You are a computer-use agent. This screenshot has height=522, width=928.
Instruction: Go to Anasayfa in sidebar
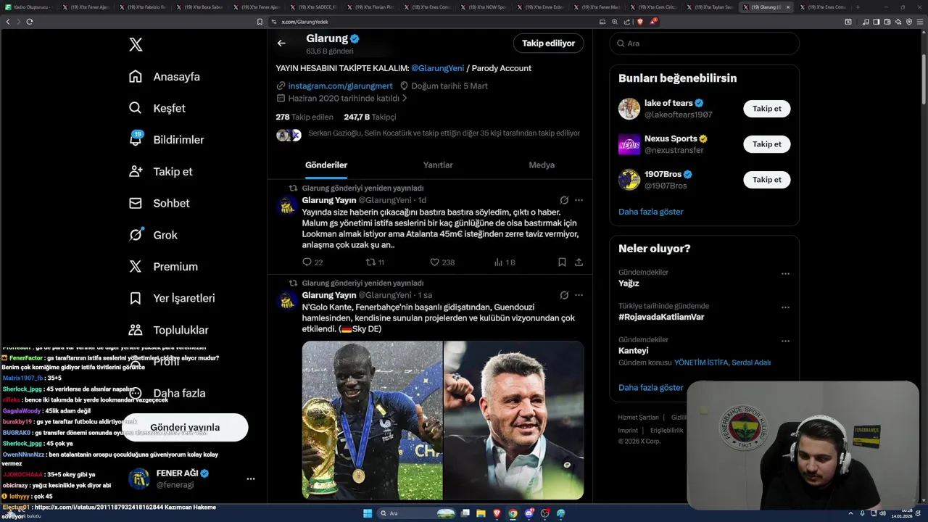tap(165, 77)
